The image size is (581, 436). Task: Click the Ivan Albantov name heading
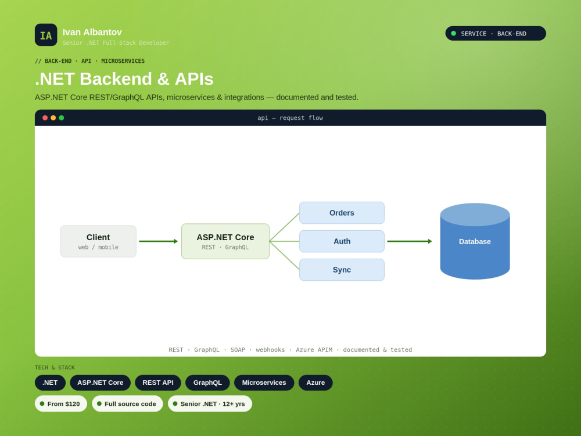tap(92, 32)
